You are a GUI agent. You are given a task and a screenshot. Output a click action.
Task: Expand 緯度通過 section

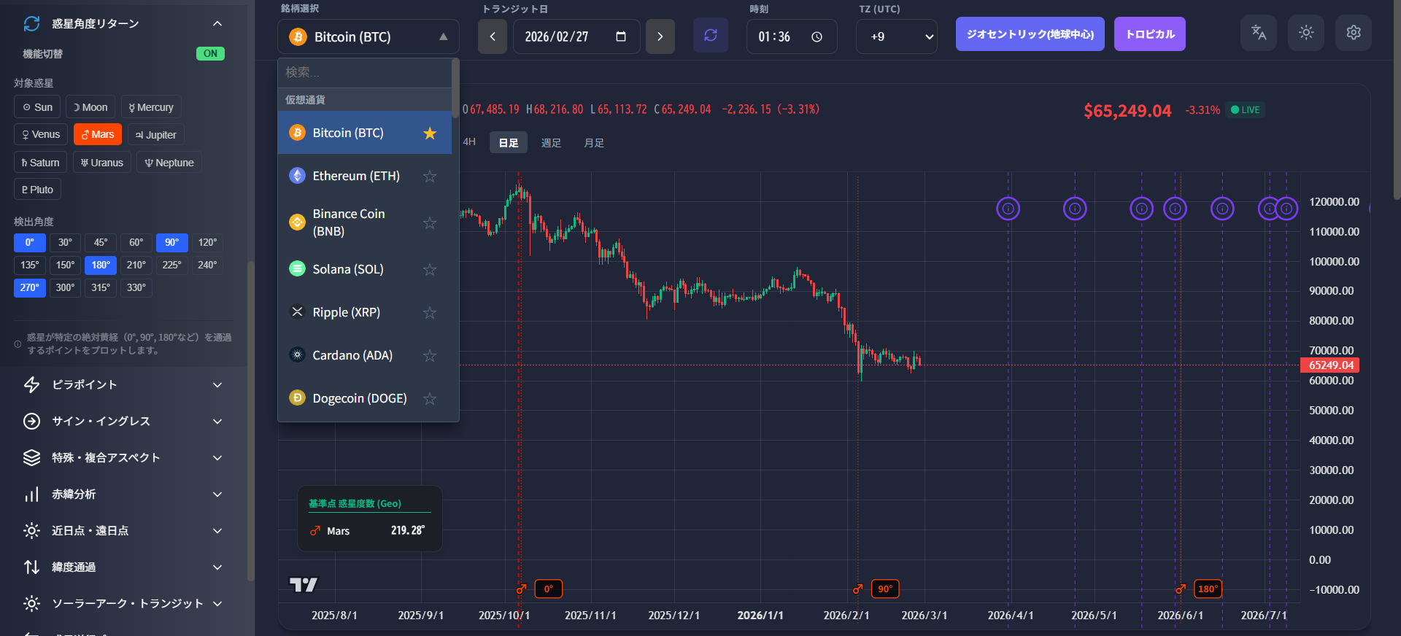(217, 567)
